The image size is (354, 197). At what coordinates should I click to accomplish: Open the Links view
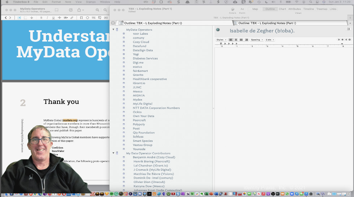click(333, 9)
